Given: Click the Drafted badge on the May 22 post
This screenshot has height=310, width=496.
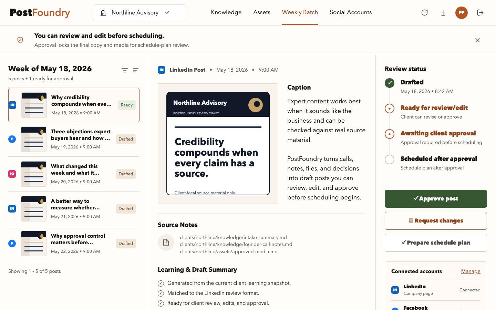Looking at the screenshot, I should (x=126, y=244).
